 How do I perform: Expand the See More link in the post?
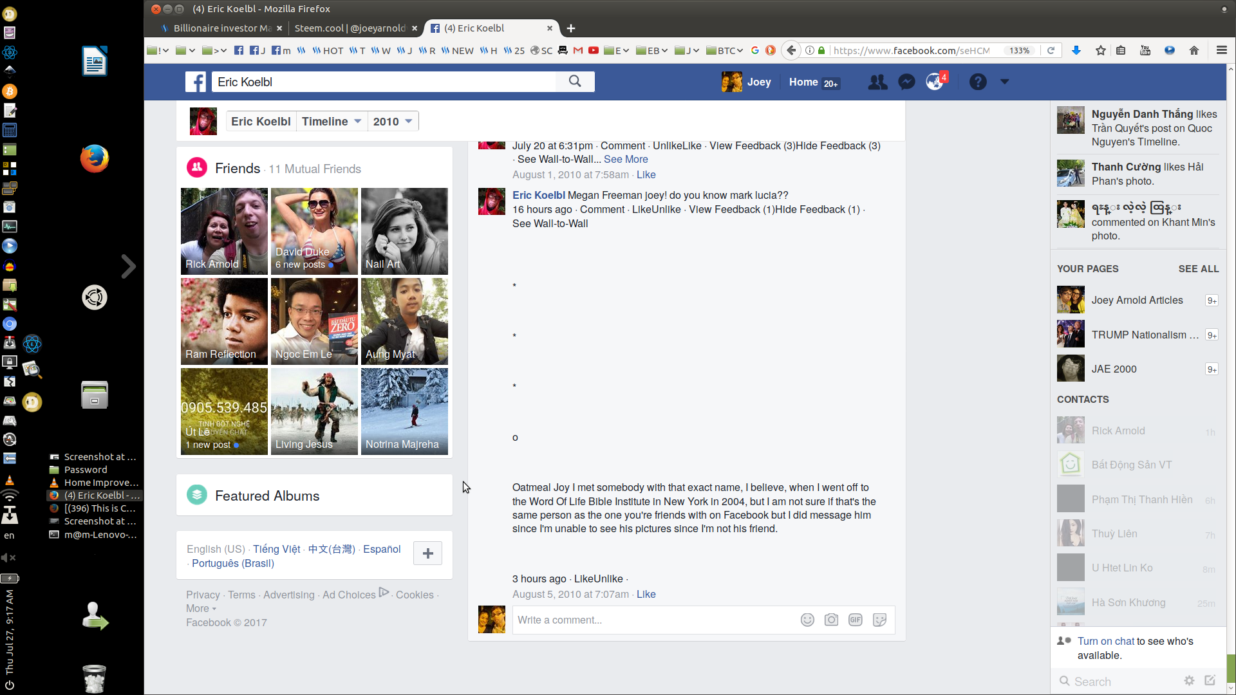tap(626, 159)
